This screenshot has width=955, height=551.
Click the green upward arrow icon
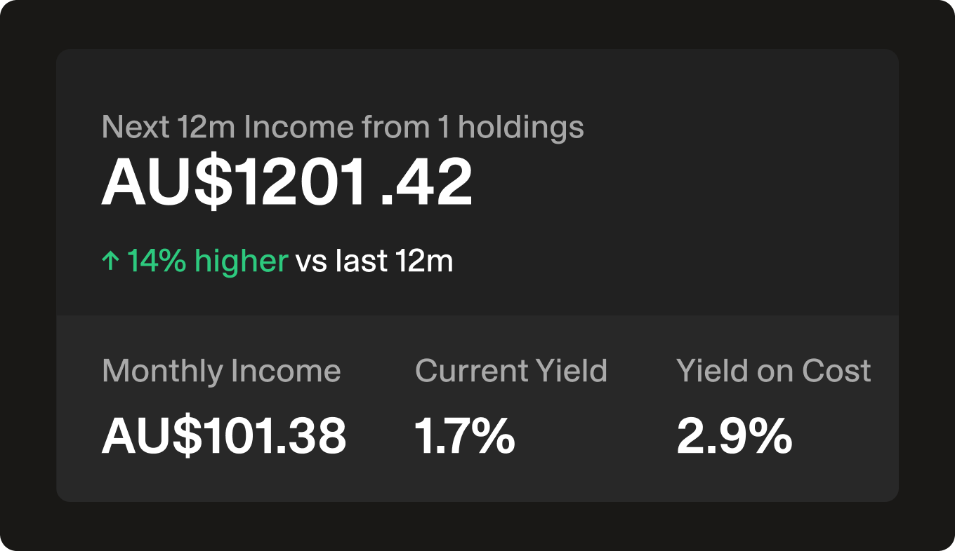tap(111, 262)
